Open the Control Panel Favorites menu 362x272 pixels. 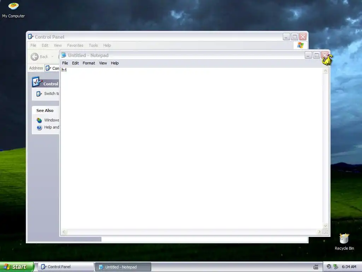75,45
